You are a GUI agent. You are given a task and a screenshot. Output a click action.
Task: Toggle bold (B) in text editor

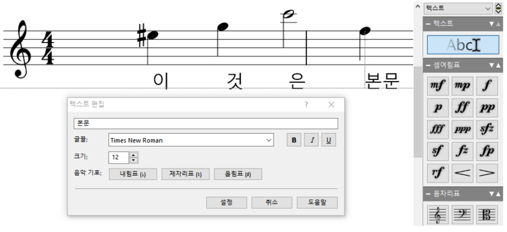294,140
